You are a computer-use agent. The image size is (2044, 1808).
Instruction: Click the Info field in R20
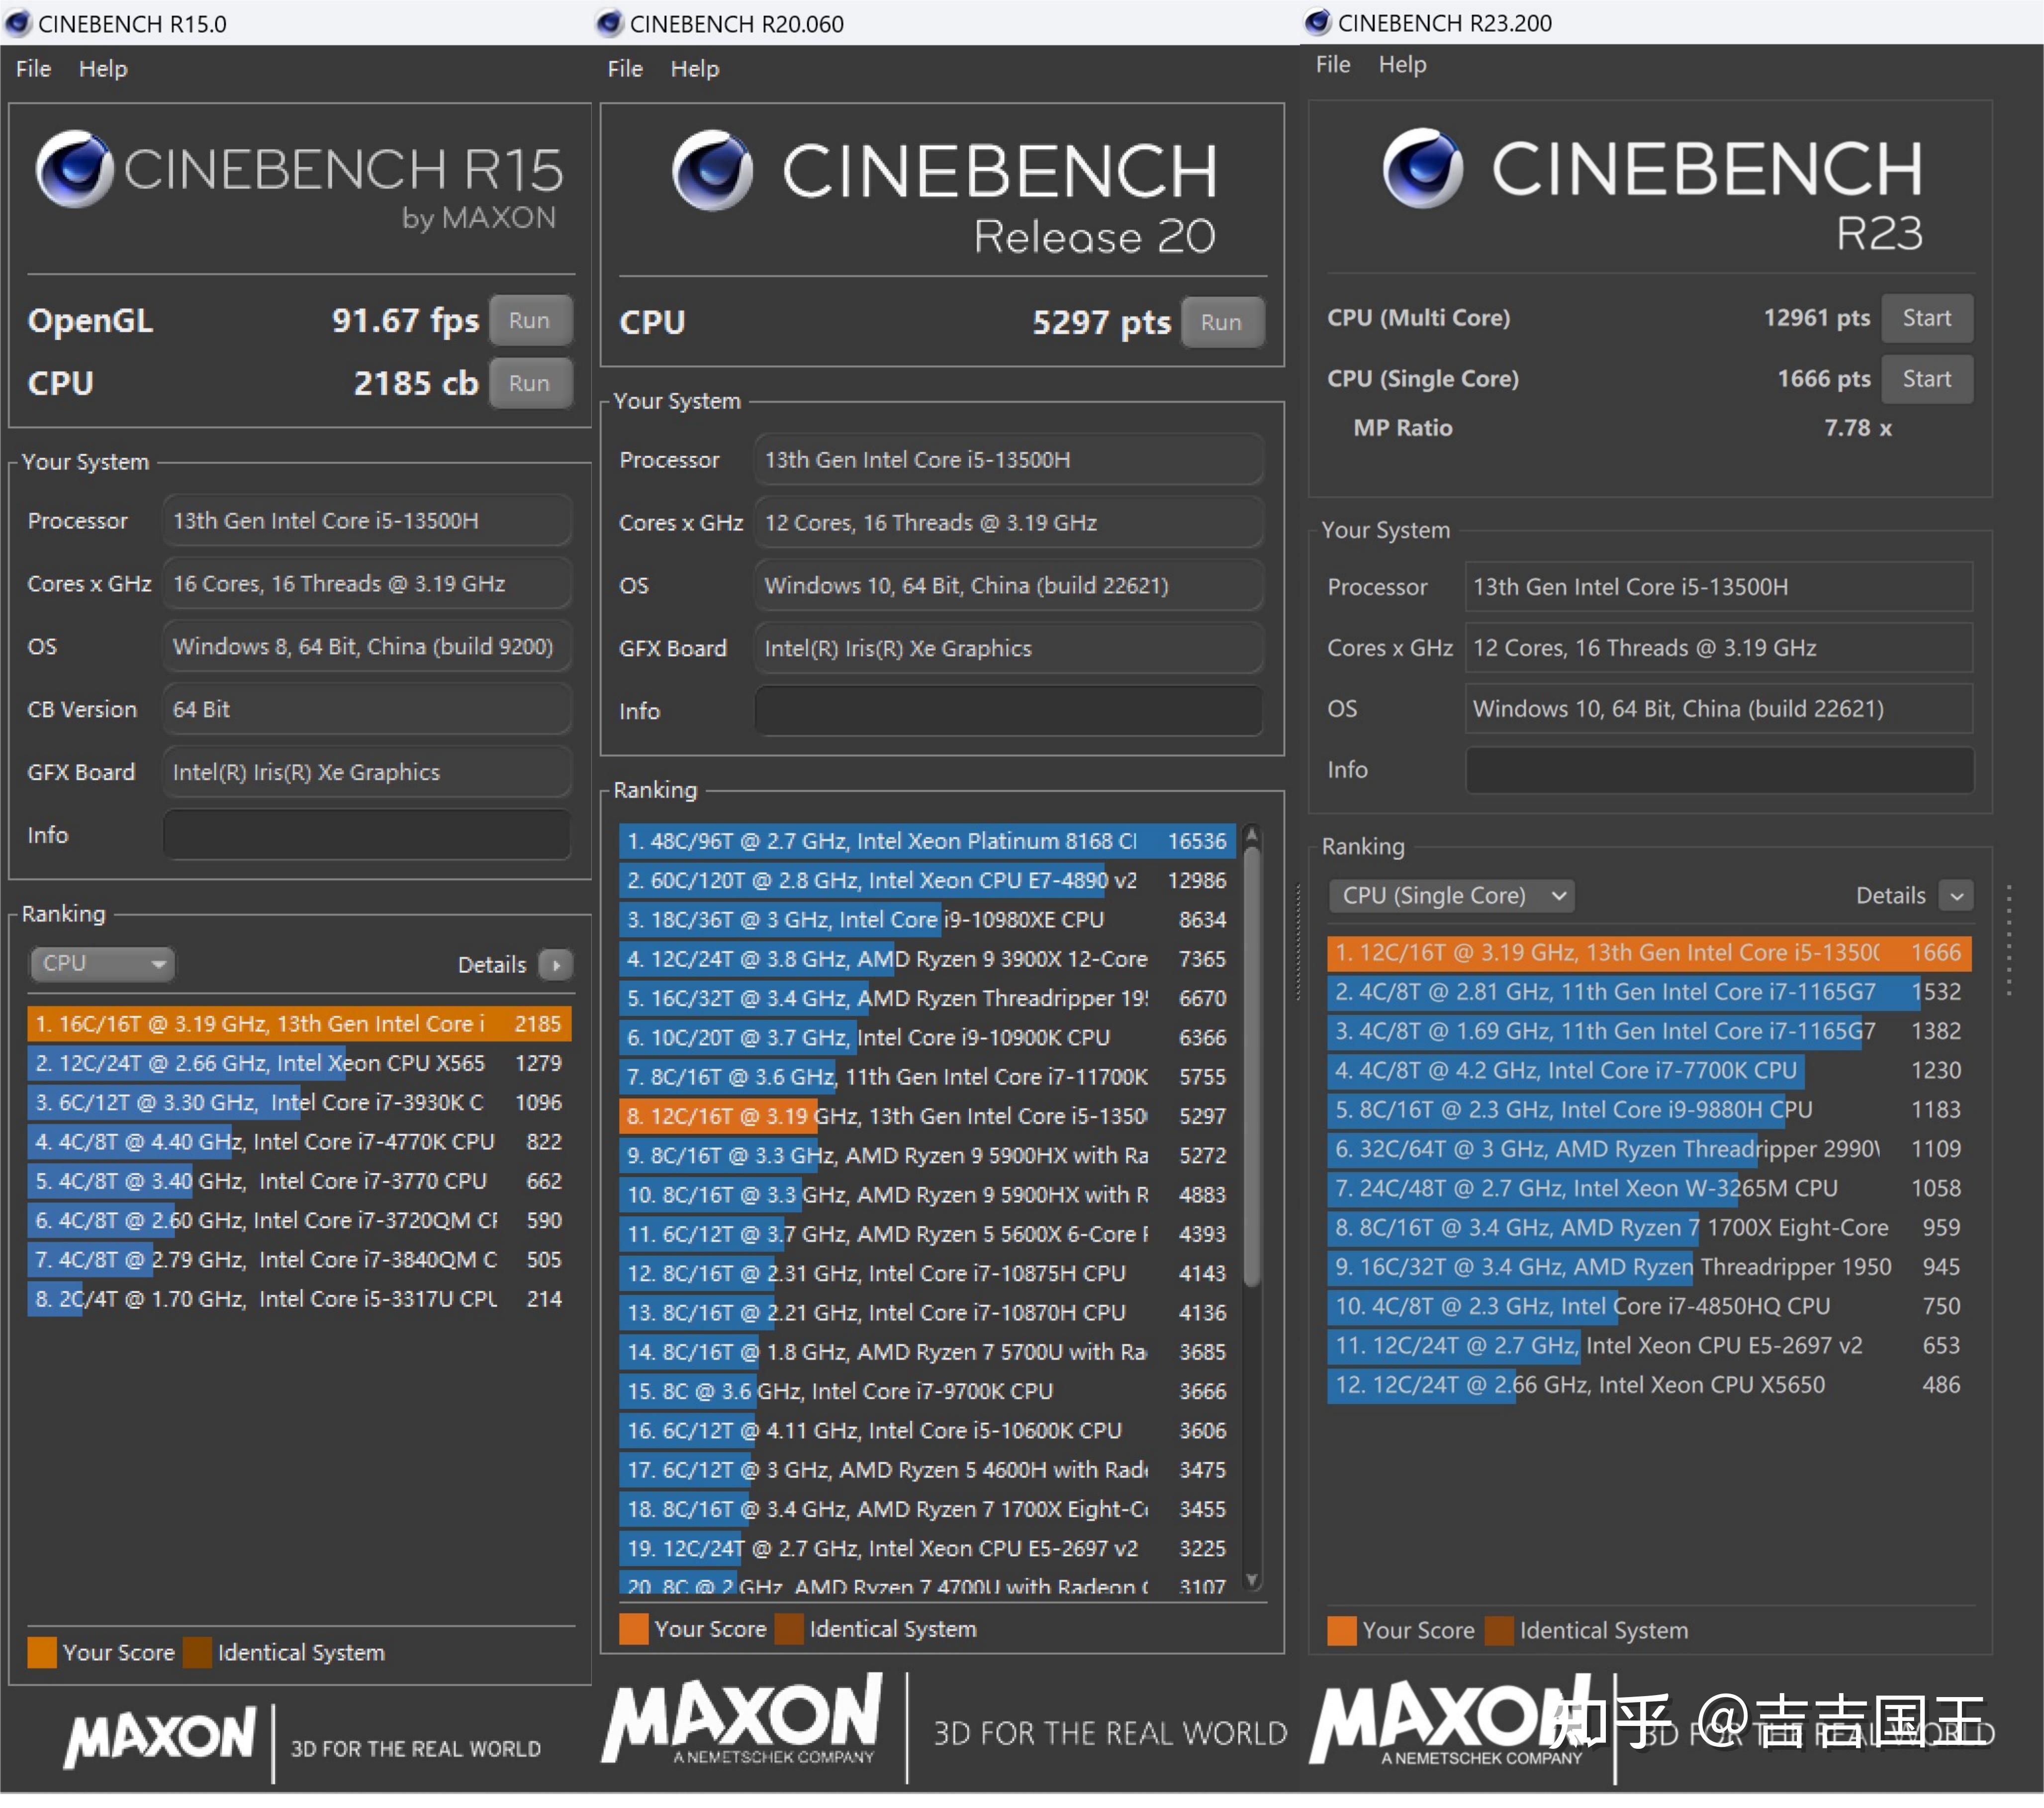pyautogui.click(x=1008, y=711)
